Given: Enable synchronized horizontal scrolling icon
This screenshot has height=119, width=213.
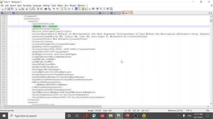Looking at the screenshot, I should click(65, 9).
